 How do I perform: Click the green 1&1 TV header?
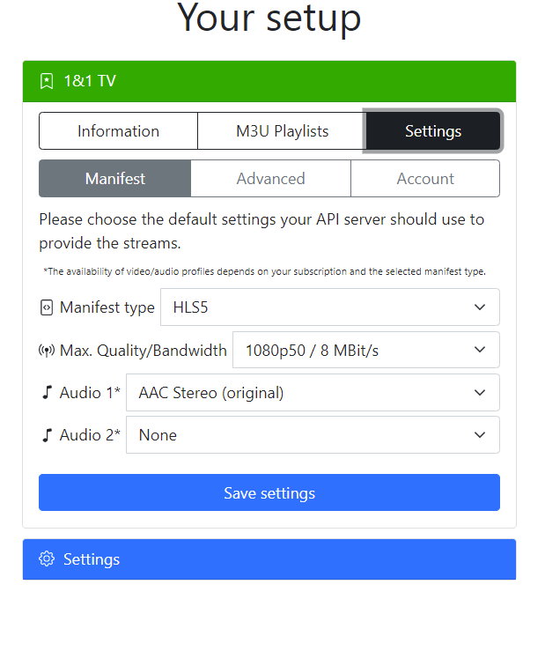click(269, 81)
